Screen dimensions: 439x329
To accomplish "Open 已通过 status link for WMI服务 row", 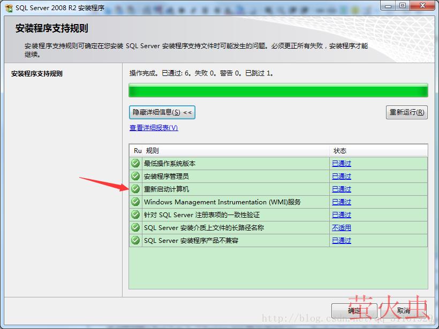I will point(341,202).
